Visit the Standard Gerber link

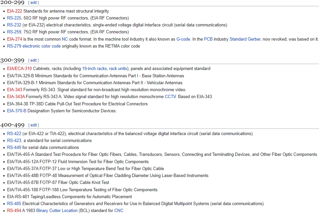coord(245,39)
